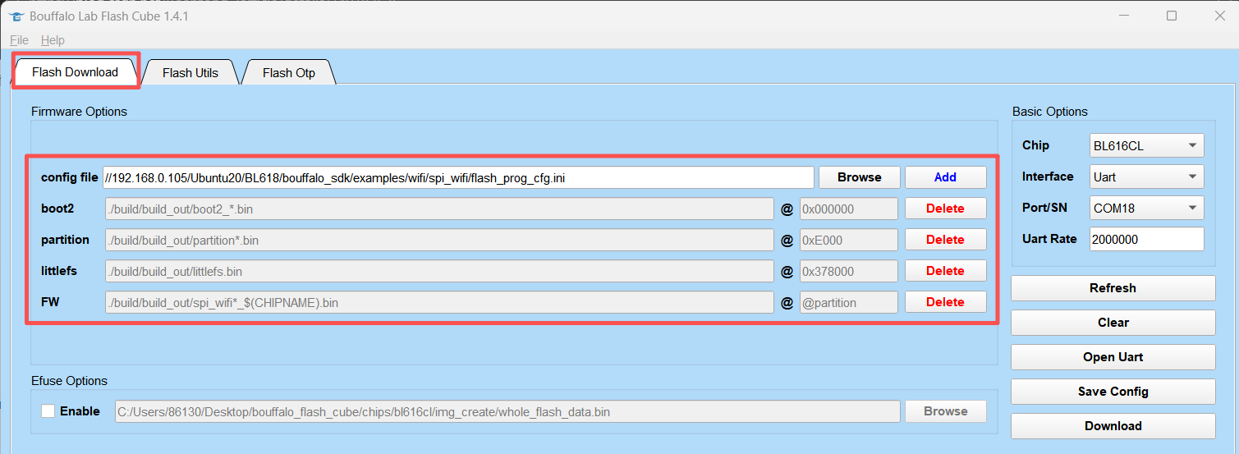Screen dimensions: 1239x454
Task: Click the Efuse Browse button
Action: coord(946,411)
